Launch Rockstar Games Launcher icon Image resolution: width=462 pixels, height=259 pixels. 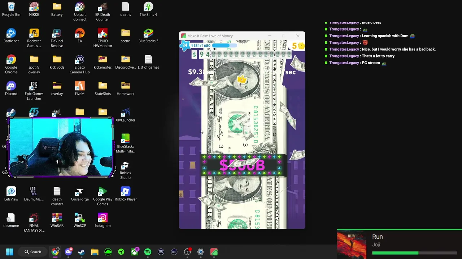34,38
